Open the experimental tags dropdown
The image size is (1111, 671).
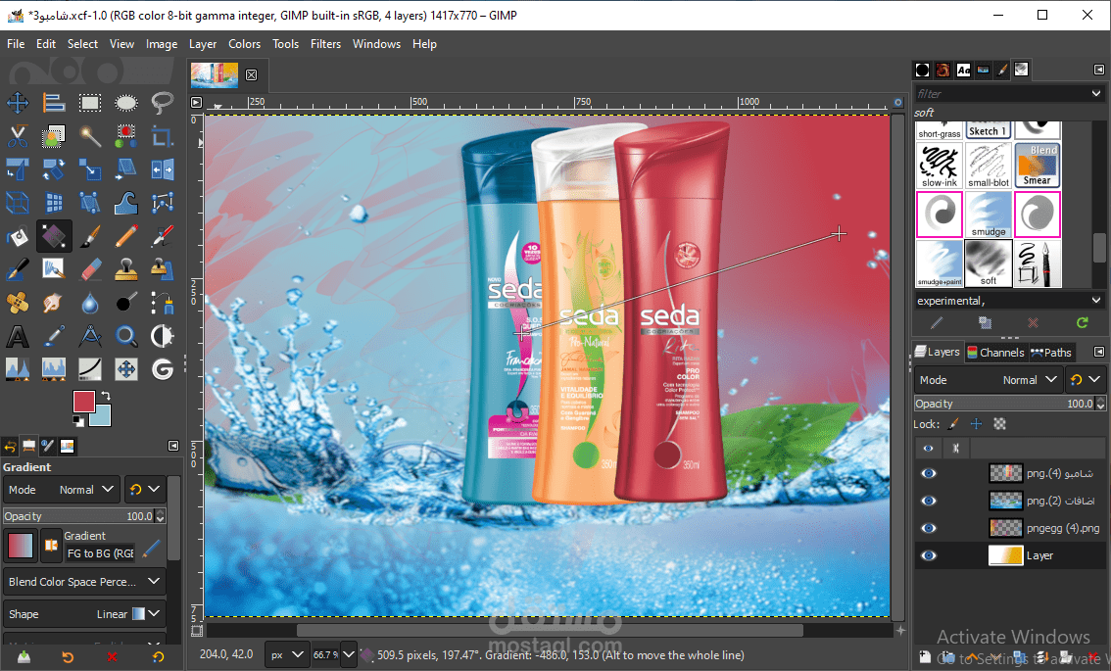point(1096,301)
